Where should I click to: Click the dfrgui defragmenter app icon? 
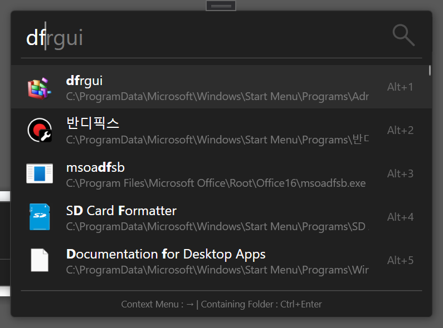coord(40,88)
